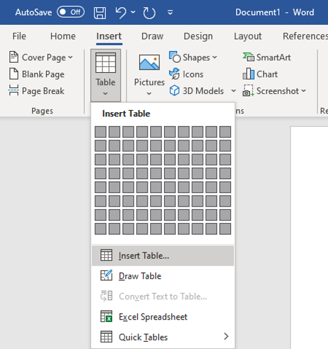Click the top-right cell of table grid
This screenshot has width=328, height=349.
(x=225, y=132)
